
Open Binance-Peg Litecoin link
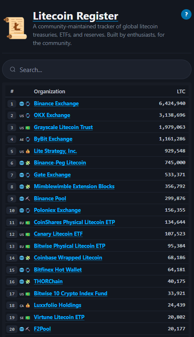pos(60,163)
